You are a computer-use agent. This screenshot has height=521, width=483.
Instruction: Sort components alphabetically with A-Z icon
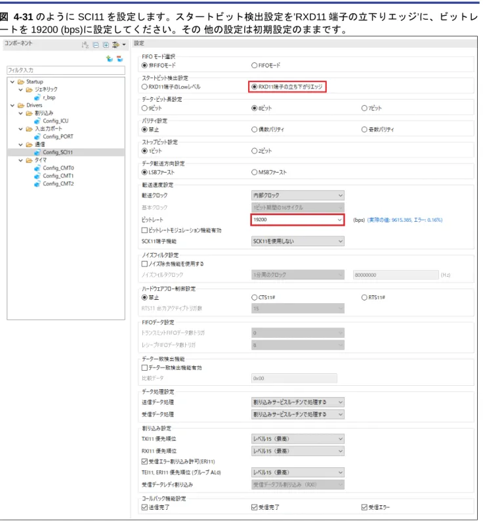pos(85,45)
